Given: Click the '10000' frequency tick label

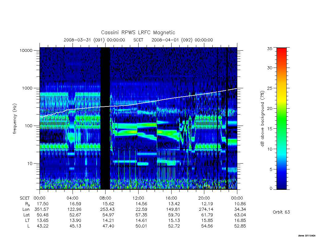Looking at the screenshot, I should coord(26,51).
